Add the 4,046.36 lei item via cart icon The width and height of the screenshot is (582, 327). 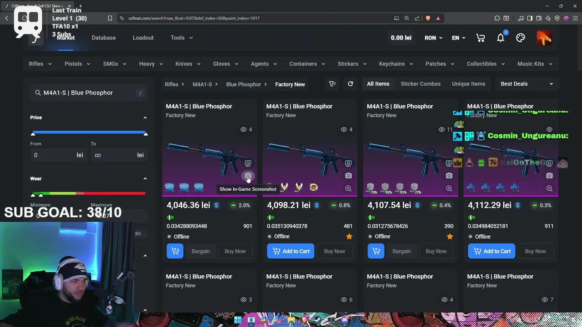coord(175,251)
